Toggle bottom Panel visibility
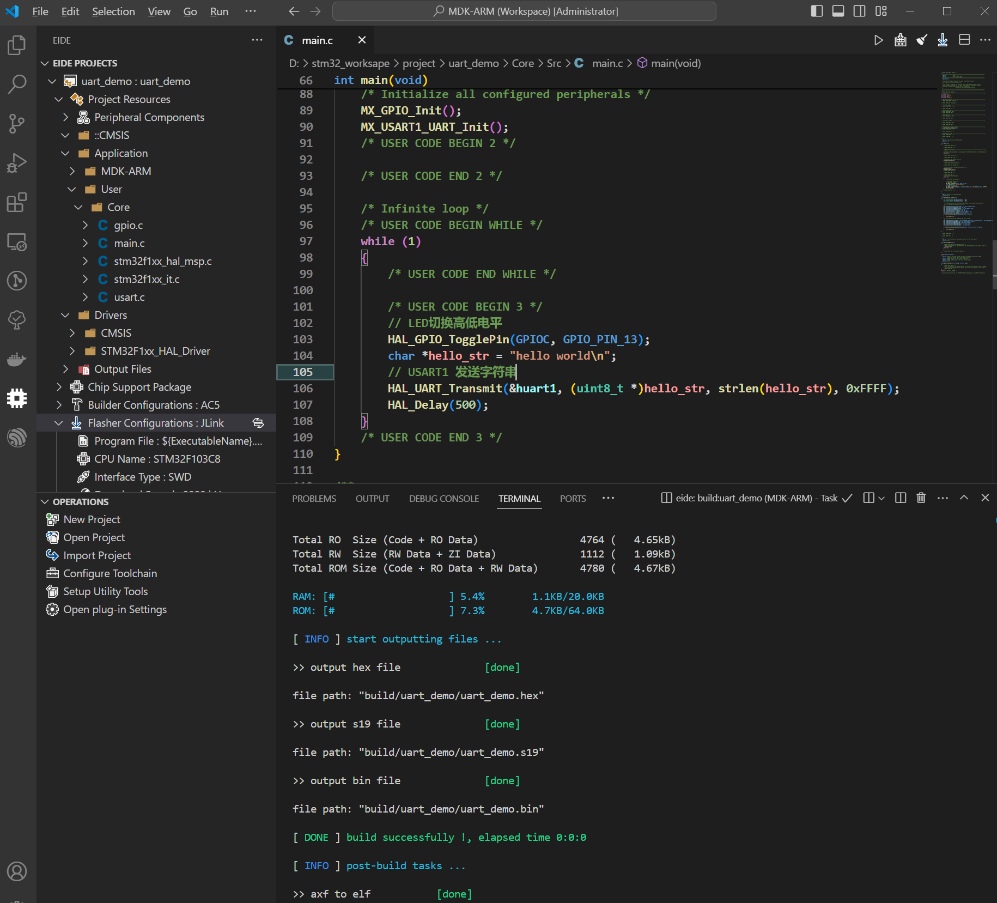Screen dimensions: 997x903 (x=838, y=11)
